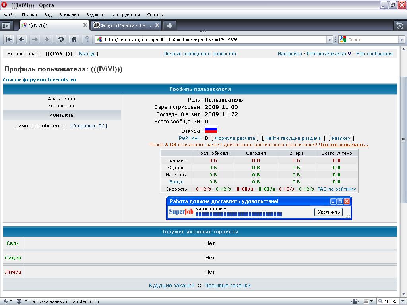The image size is (407, 305).
Task: Toggle the Opera side panel button
Action: (6, 25)
